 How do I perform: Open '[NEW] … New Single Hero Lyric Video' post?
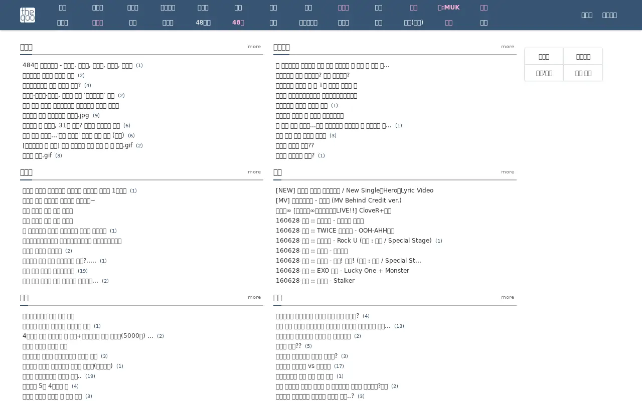pyautogui.click(x=355, y=190)
